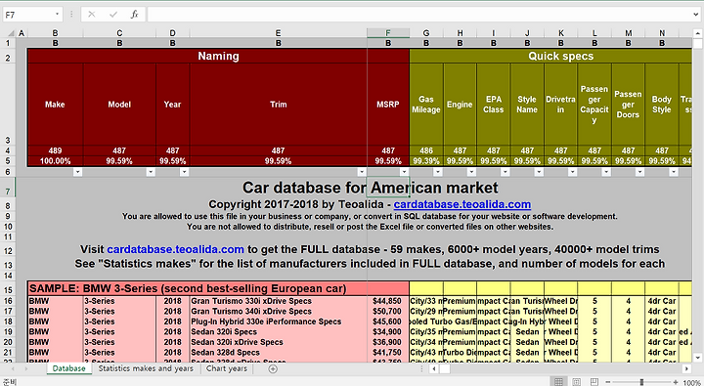Click the Naming header cell
The image size is (704, 386).
point(218,56)
